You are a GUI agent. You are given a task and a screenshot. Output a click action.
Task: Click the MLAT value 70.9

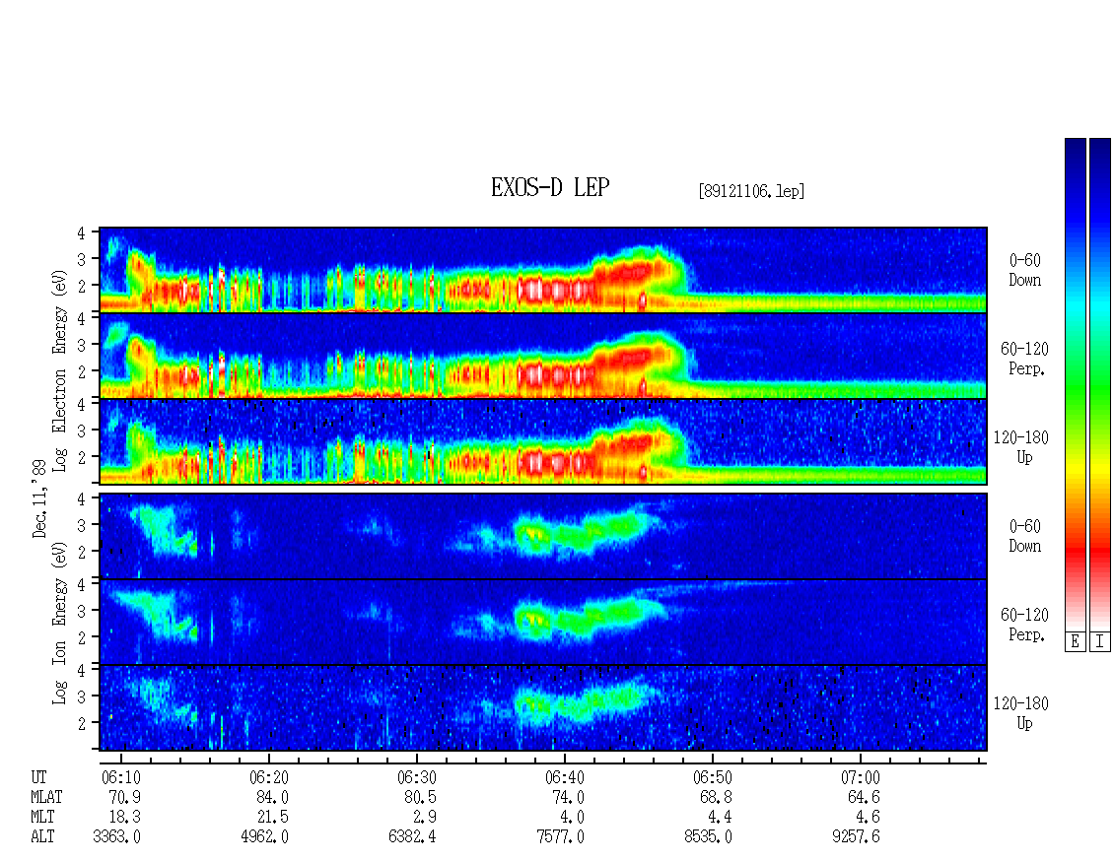coord(124,797)
